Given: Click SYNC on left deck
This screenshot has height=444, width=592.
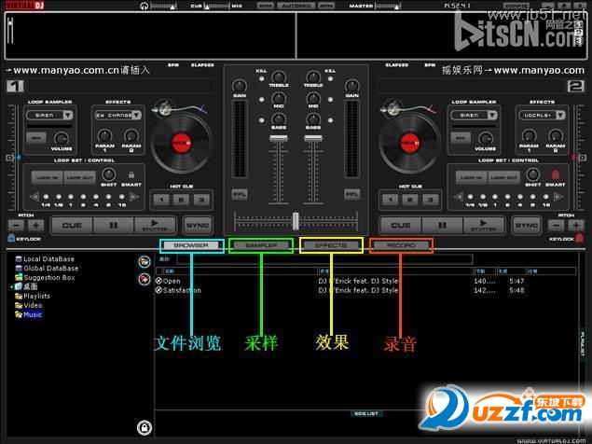Looking at the screenshot, I should click(198, 225).
